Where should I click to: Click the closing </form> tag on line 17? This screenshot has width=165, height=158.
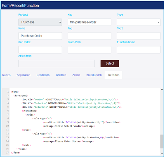click(16, 153)
